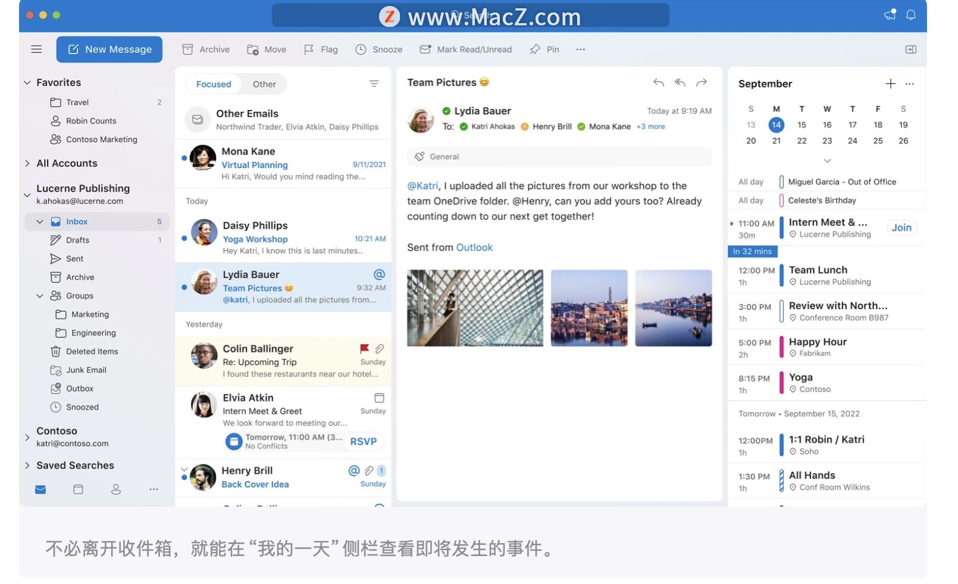Click the Reply arrow icon

pyautogui.click(x=659, y=83)
